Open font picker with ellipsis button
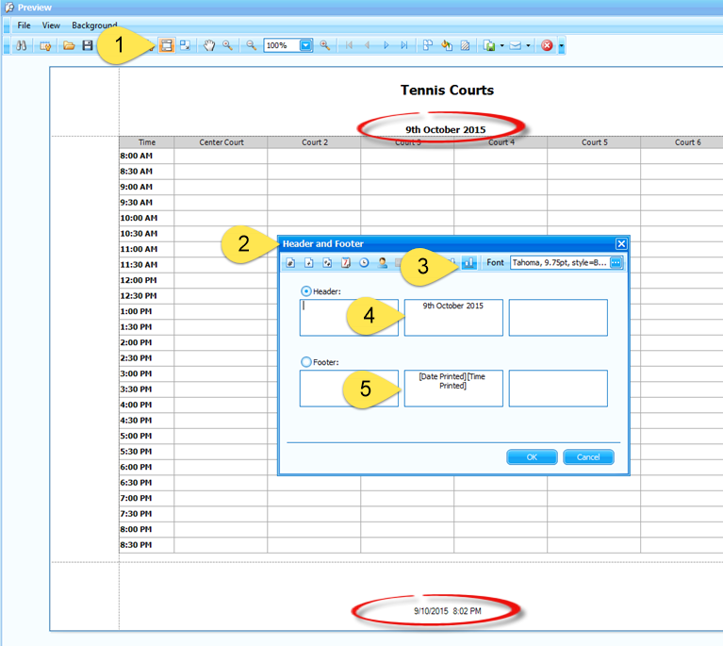Viewport: 723px width, 646px height. click(616, 263)
